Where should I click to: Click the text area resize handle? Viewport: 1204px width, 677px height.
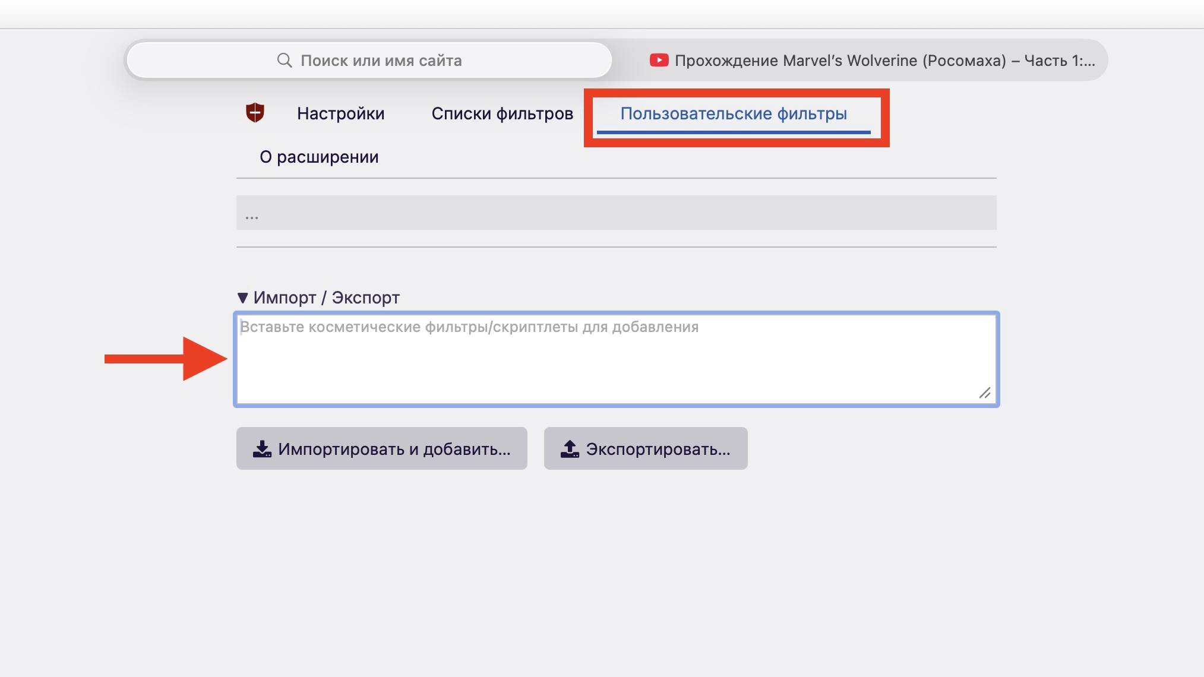click(985, 393)
